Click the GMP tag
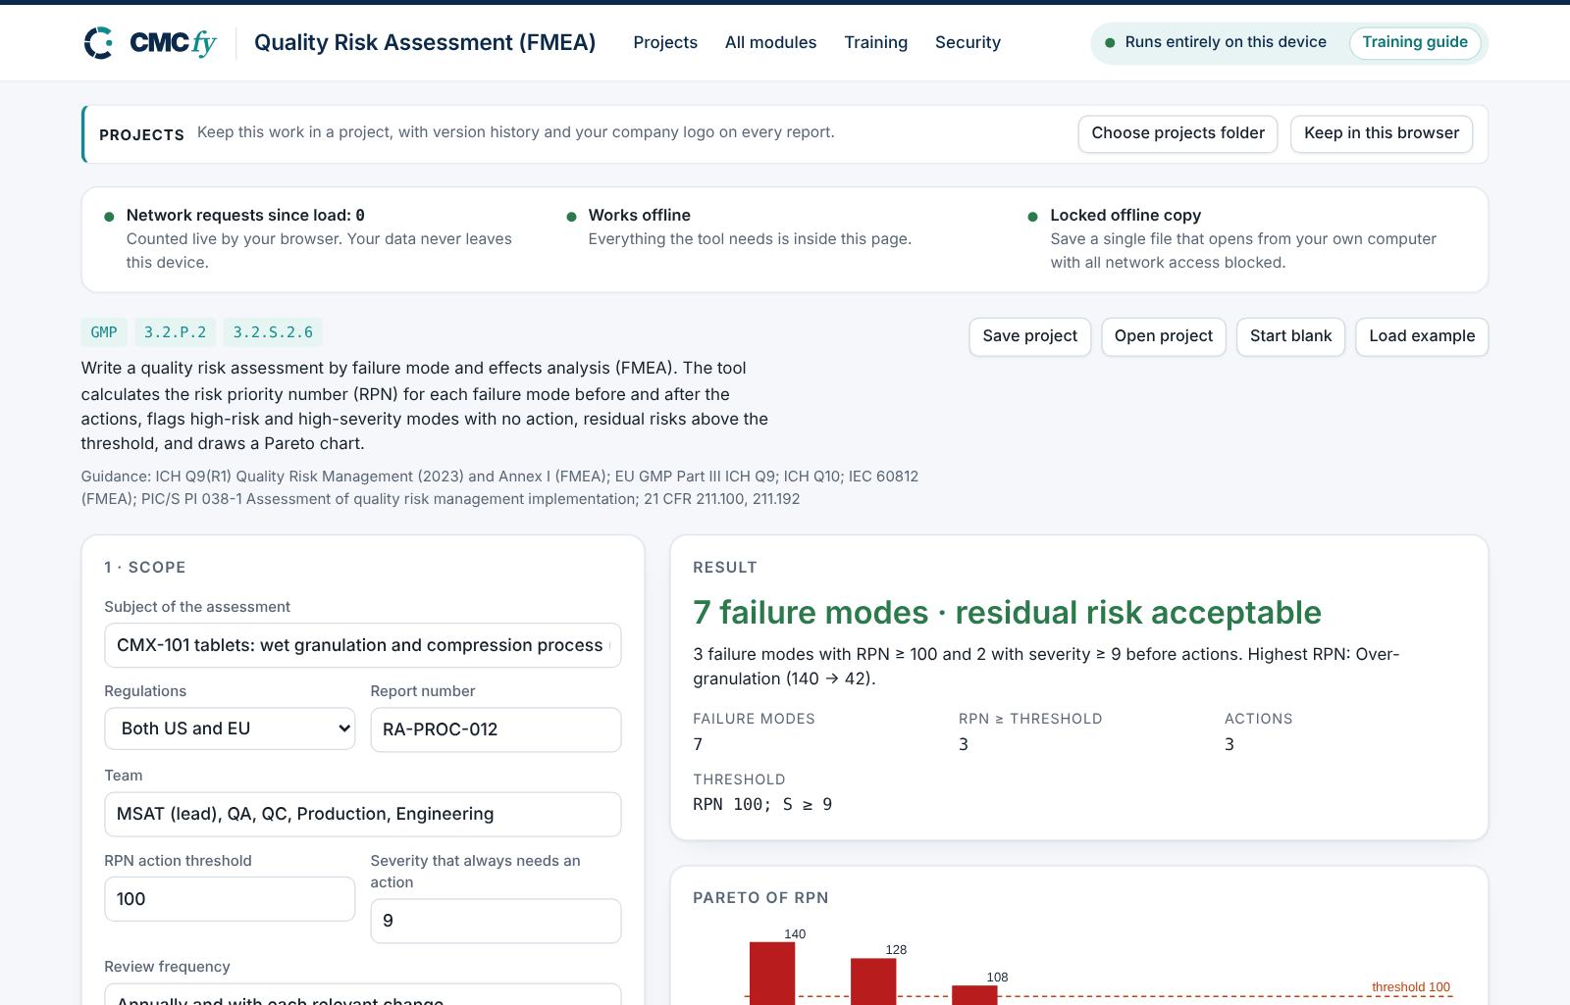Viewport: 1570px width, 1005px height. tap(104, 332)
